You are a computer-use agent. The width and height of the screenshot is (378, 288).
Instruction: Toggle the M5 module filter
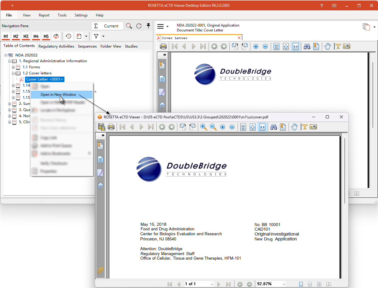[46, 36]
